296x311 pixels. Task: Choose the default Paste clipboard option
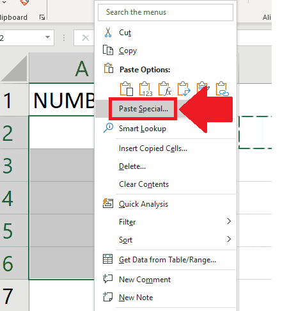[x=127, y=89]
